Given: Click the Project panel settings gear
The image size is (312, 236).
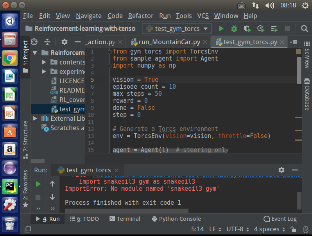Looking at the screenshot, I should 65,42.
